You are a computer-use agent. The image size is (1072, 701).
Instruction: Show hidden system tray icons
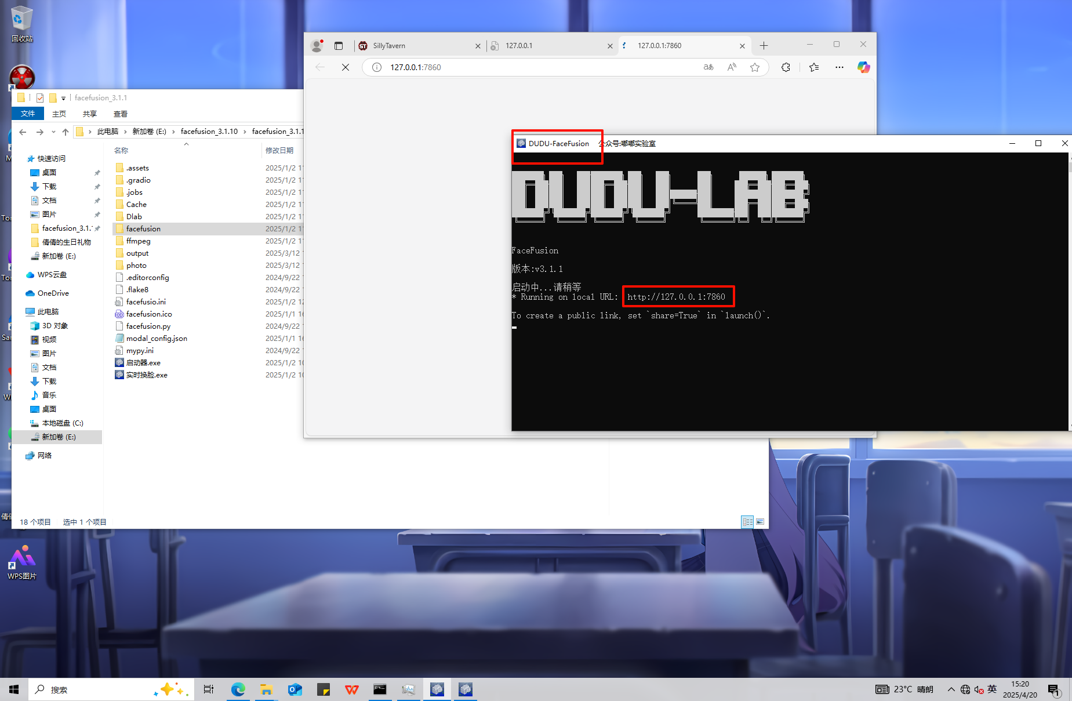[x=951, y=689]
